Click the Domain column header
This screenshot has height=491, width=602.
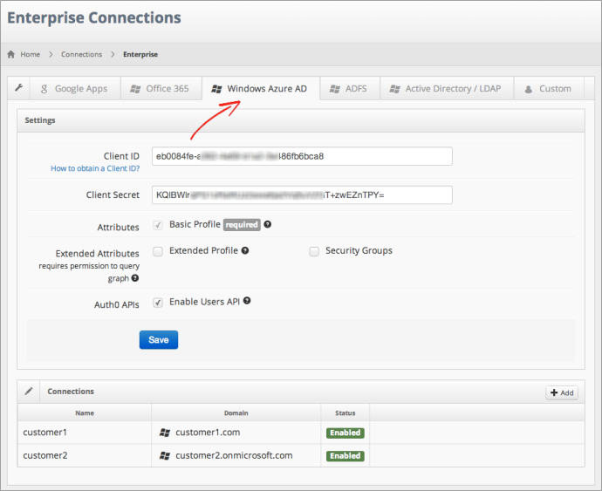point(236,413)
